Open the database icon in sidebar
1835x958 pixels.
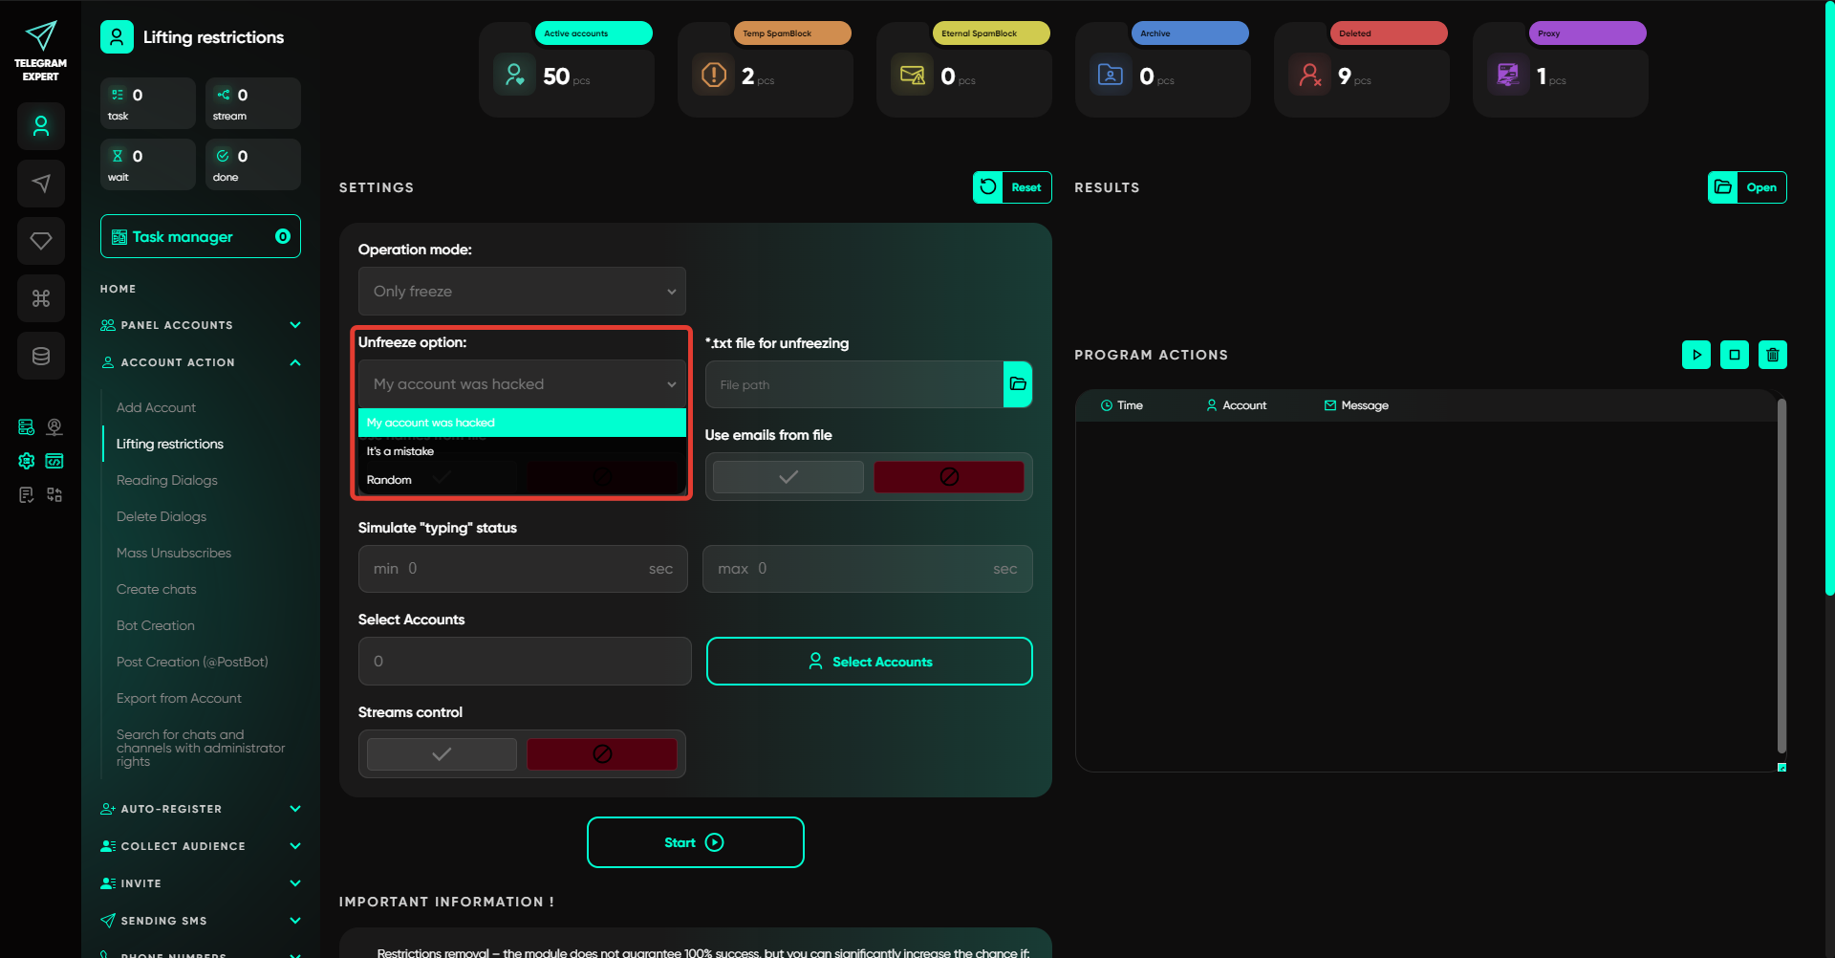(x=41, y=356)
